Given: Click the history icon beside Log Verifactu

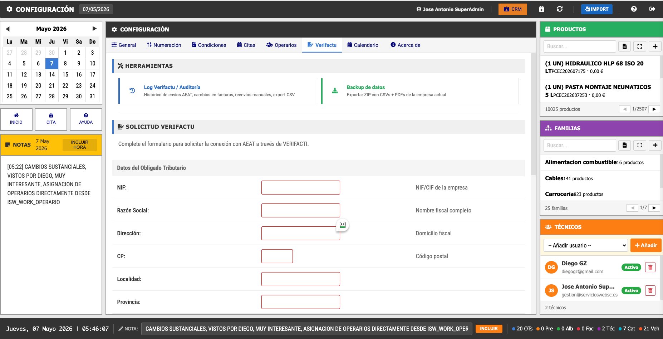Looking at the screenshot, I should coord(132,91).
